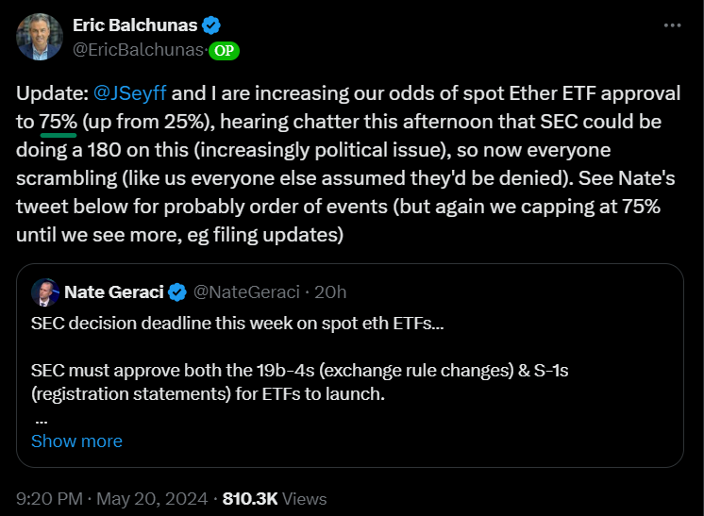Click Nate Geraci's small avatar

point(45,292)
